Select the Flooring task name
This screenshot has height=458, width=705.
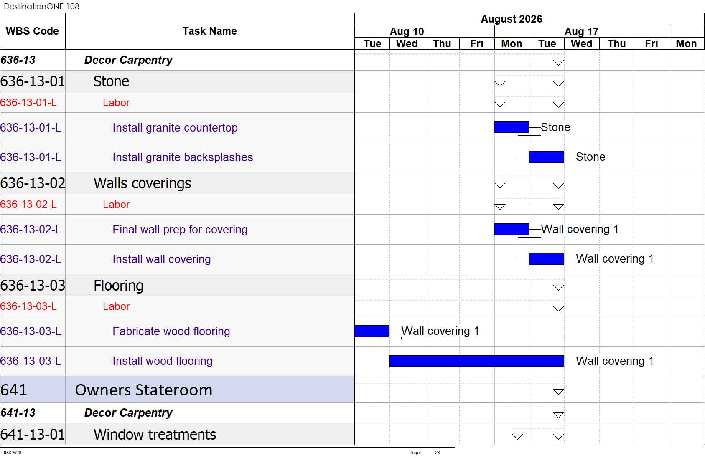[x=118, y=286]
